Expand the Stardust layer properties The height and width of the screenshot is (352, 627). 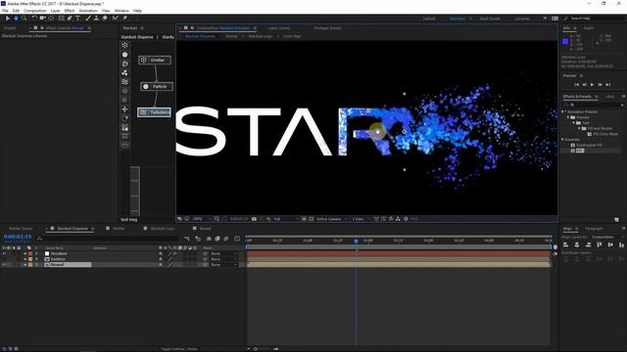tap(25, 253)
